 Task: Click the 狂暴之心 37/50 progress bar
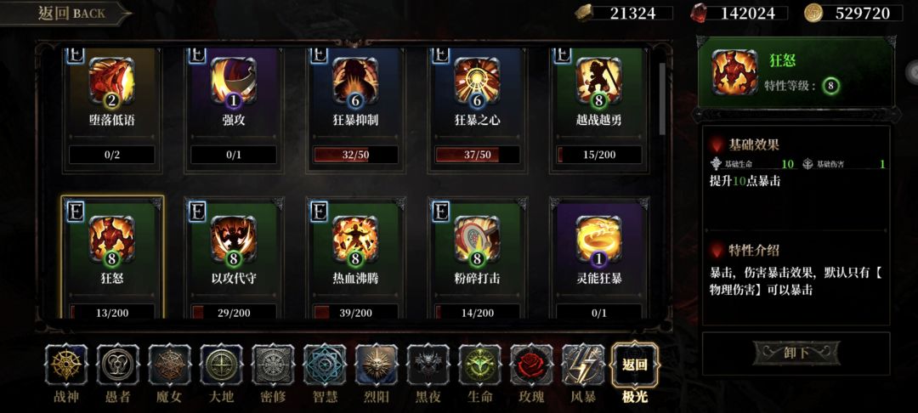[x=477, y=155]
